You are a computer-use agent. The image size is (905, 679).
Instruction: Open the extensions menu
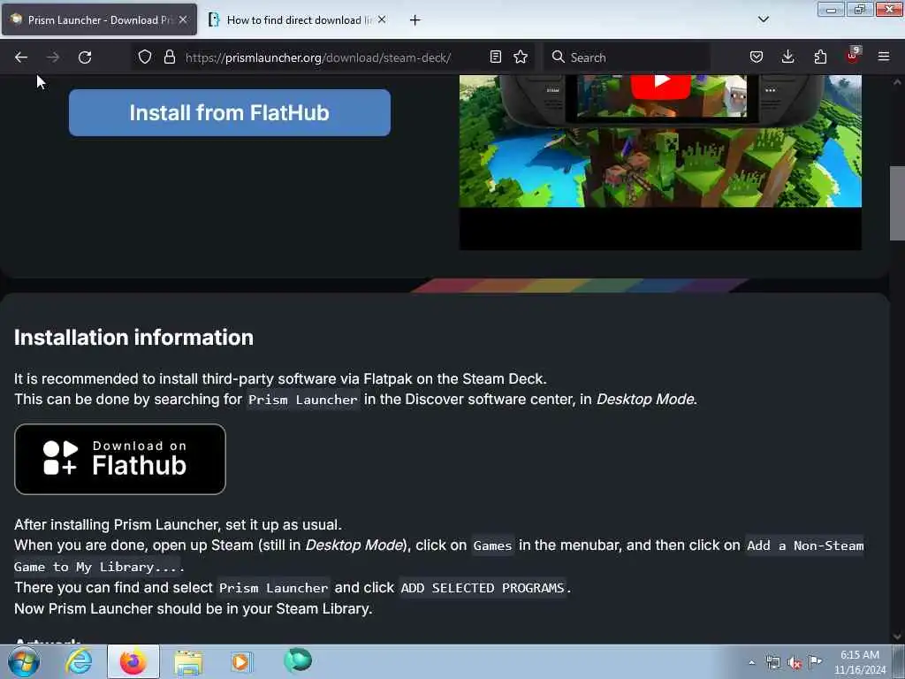(820, 57)
